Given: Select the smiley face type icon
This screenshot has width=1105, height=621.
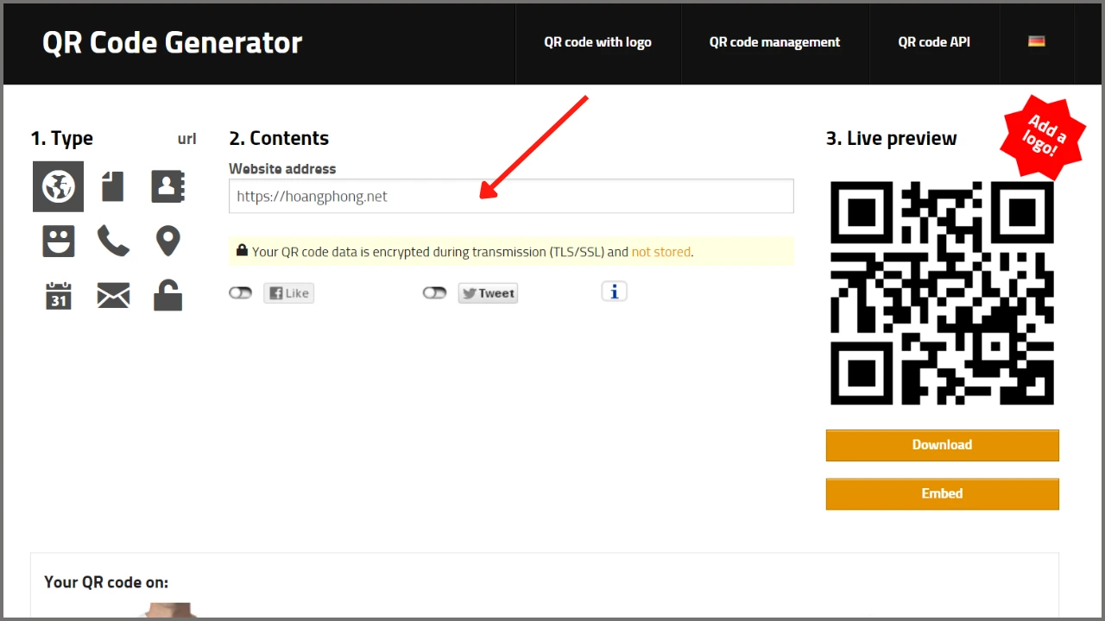Looking at the screenshot, I should coord(59,241).
